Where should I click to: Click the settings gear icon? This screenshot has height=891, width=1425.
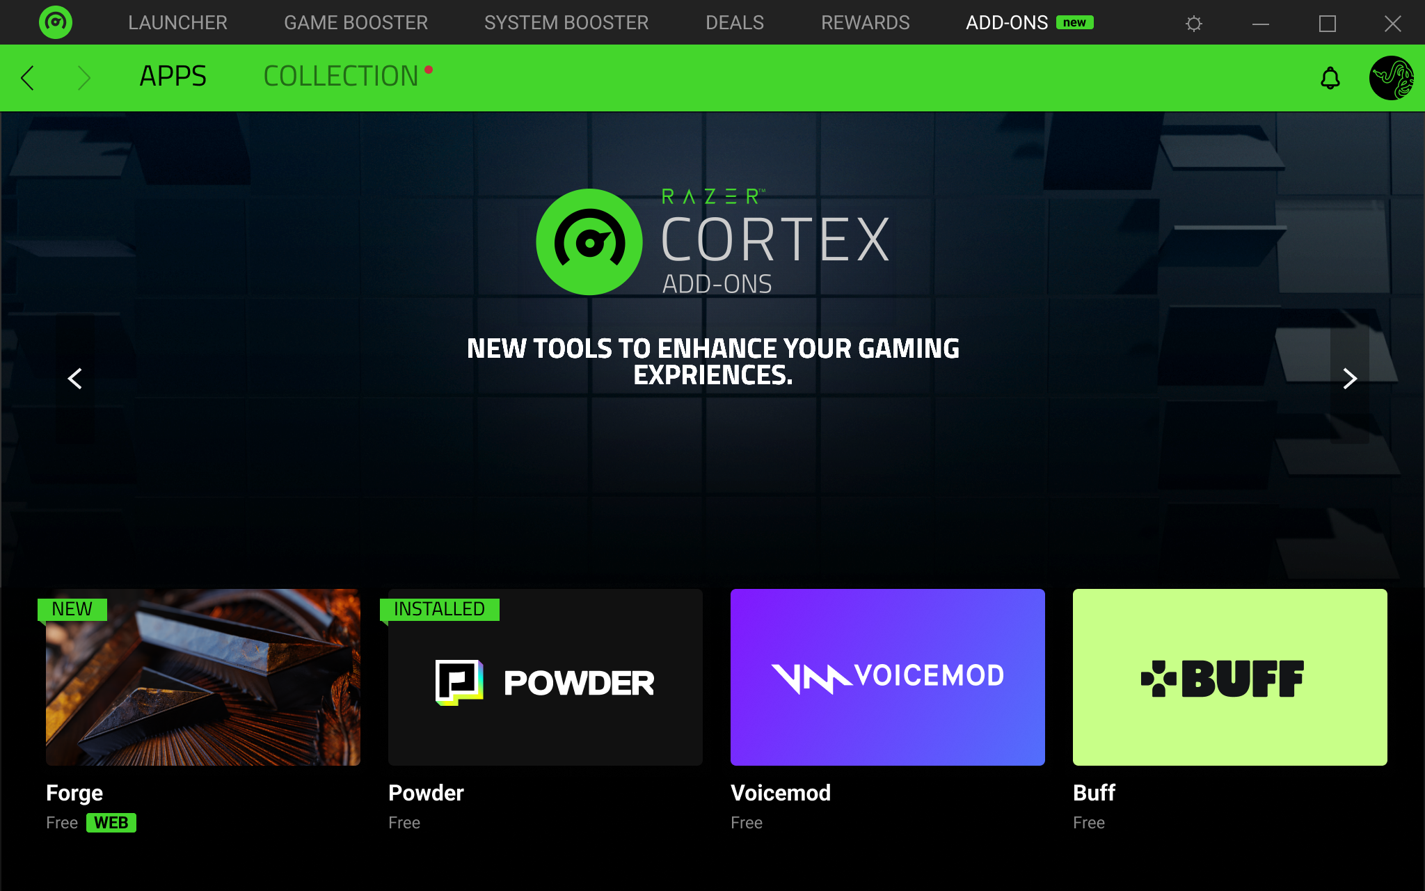click(x=1192, y=22)
